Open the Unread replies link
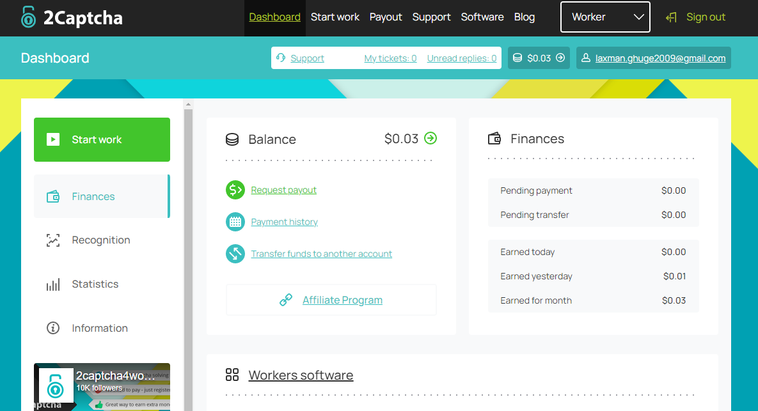Image resolution: width=758 pixels, height=411 pixels. tap(461, 58)
